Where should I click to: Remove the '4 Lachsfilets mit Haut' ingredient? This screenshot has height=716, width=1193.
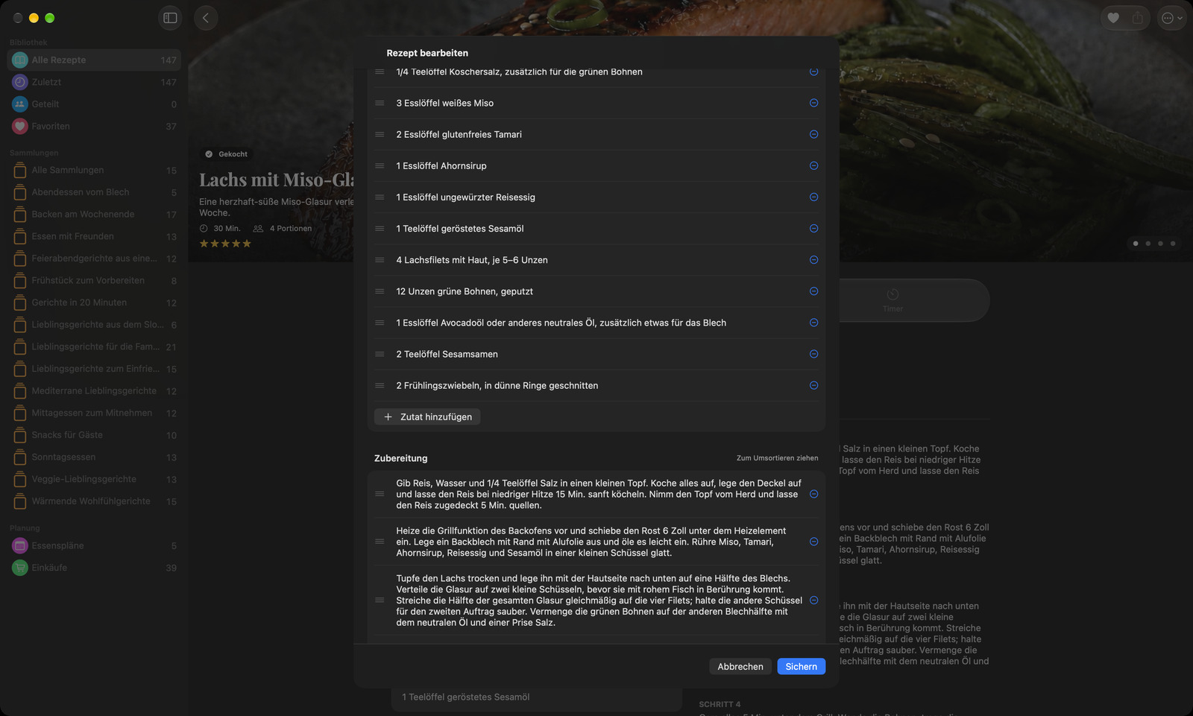(x=813, y=259)
